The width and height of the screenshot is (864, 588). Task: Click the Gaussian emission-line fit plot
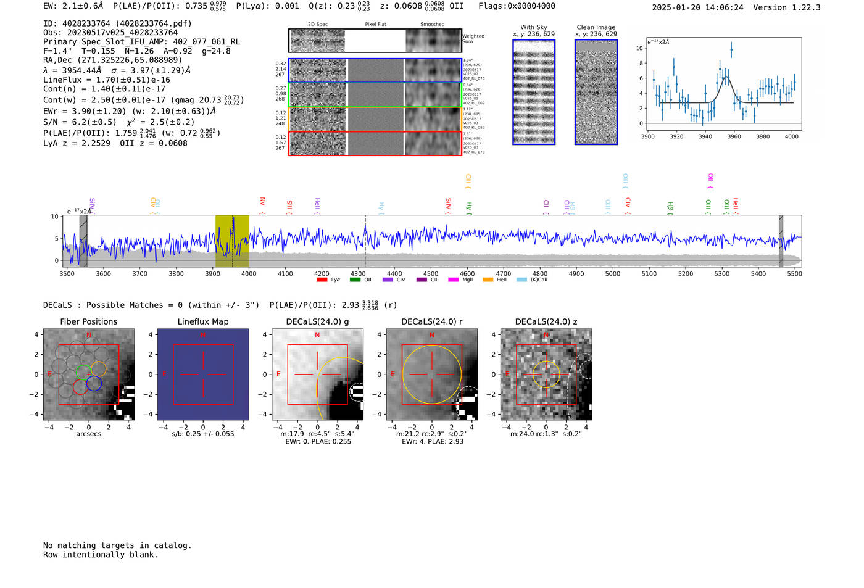point(724,85)
